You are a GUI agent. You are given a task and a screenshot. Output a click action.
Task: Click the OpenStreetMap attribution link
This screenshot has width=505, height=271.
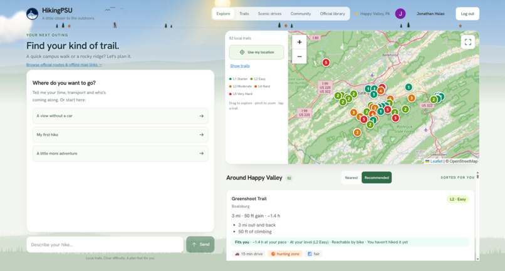[464, 161]
